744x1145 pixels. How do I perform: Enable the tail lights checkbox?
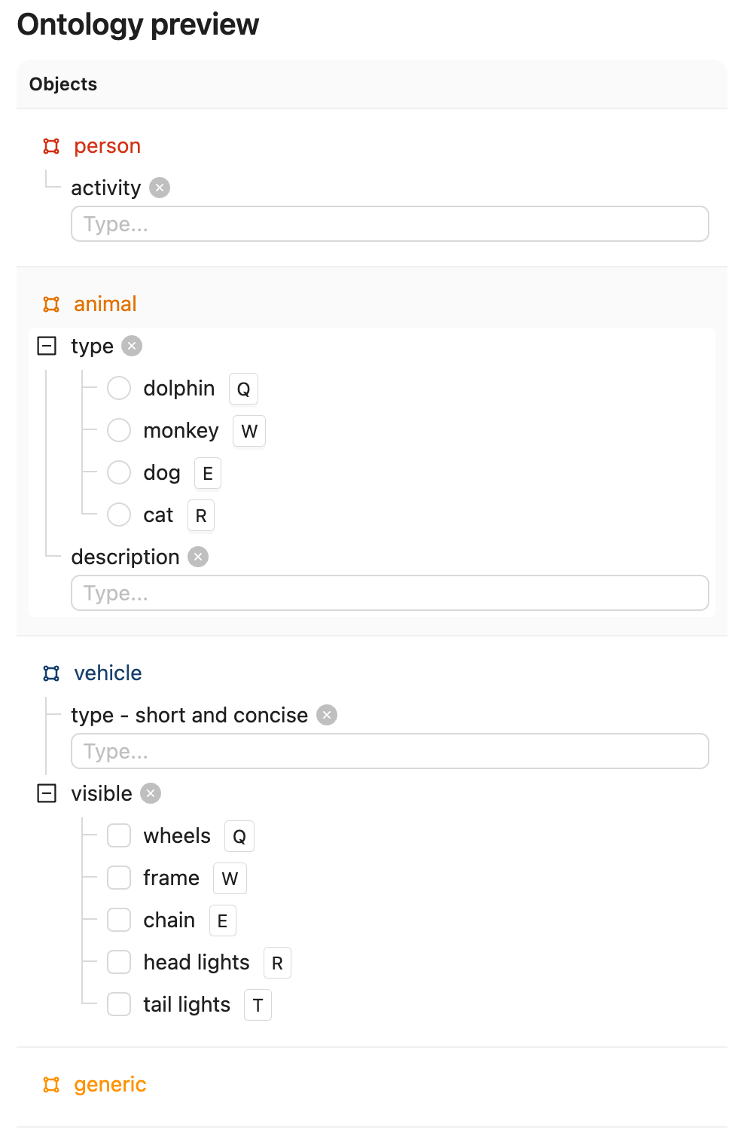tap(119, 1004)
